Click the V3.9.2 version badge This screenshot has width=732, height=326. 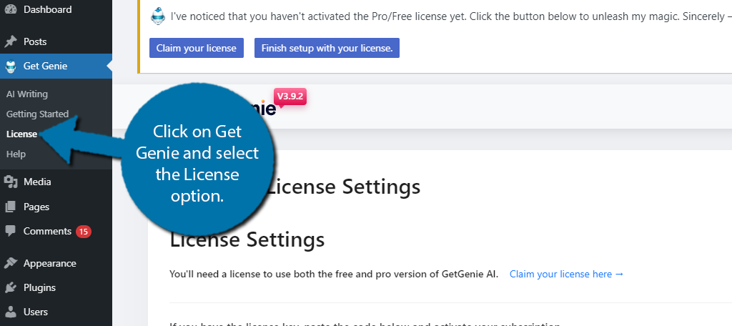[x=290, y=97]
